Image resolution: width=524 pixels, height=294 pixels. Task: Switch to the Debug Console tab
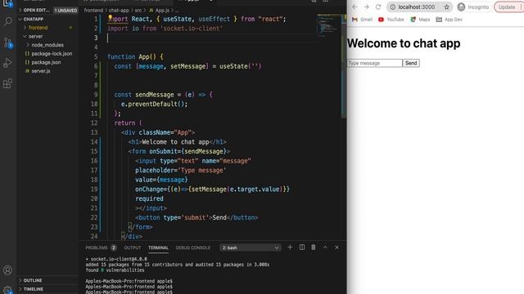[x=193, y=247]
